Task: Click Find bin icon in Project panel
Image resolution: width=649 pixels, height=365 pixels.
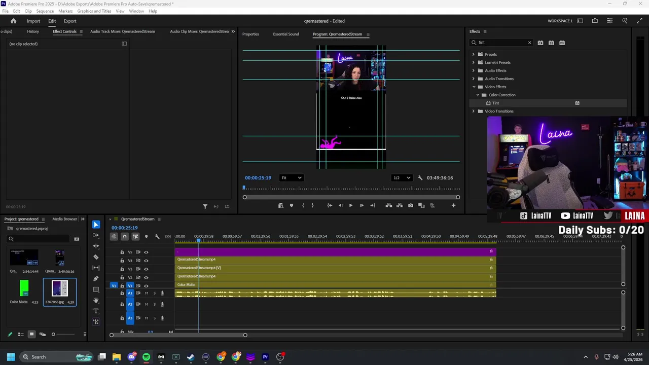Action: (x=77, y=239)
